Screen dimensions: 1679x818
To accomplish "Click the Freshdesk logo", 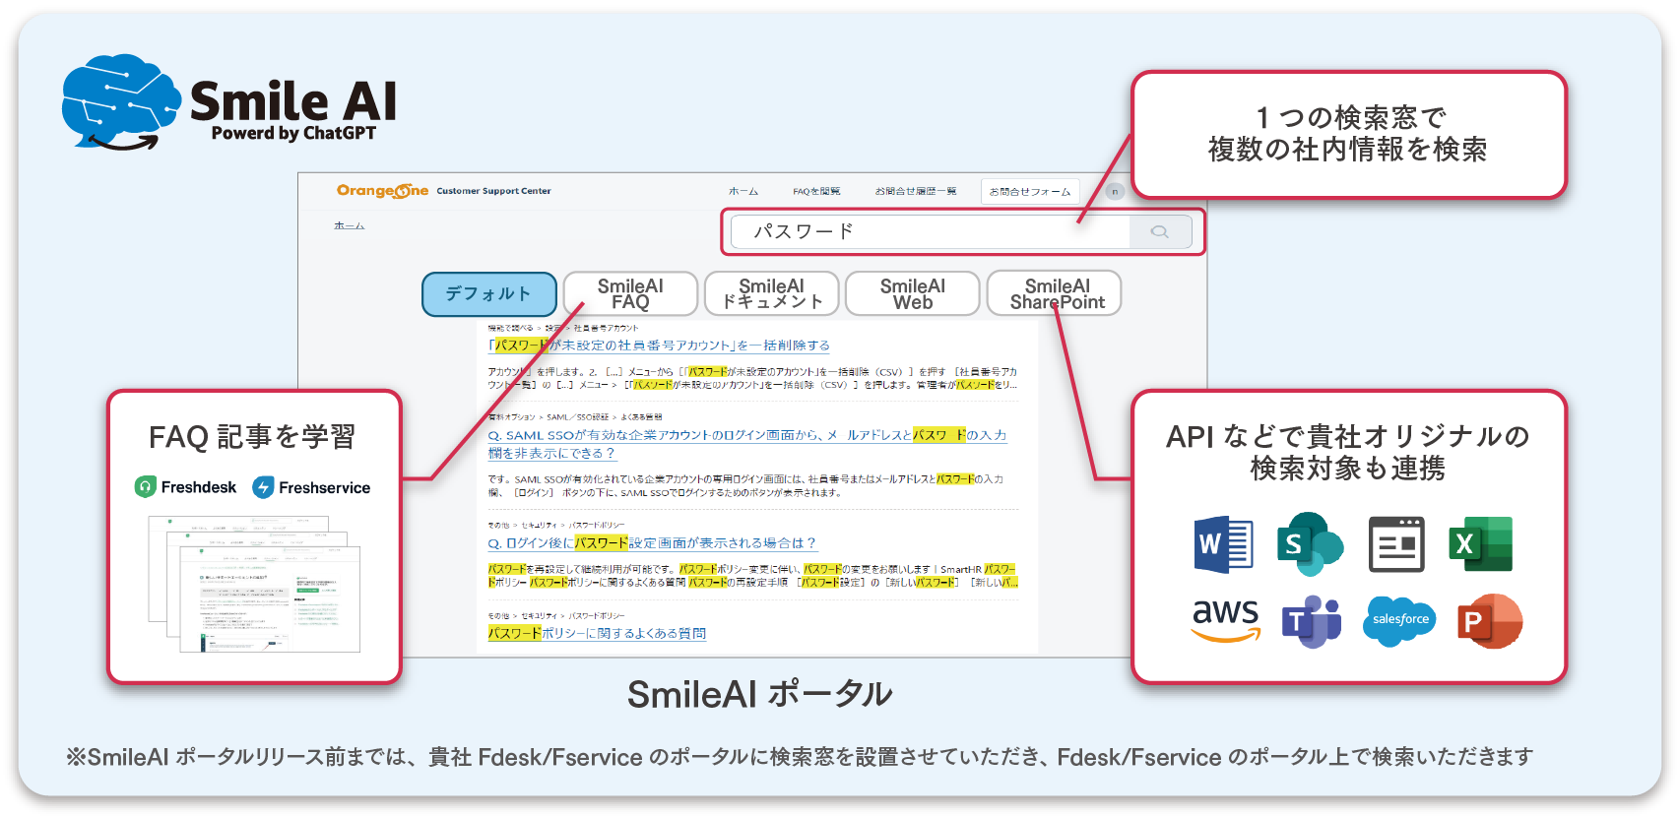I will (x=186, y=487).
